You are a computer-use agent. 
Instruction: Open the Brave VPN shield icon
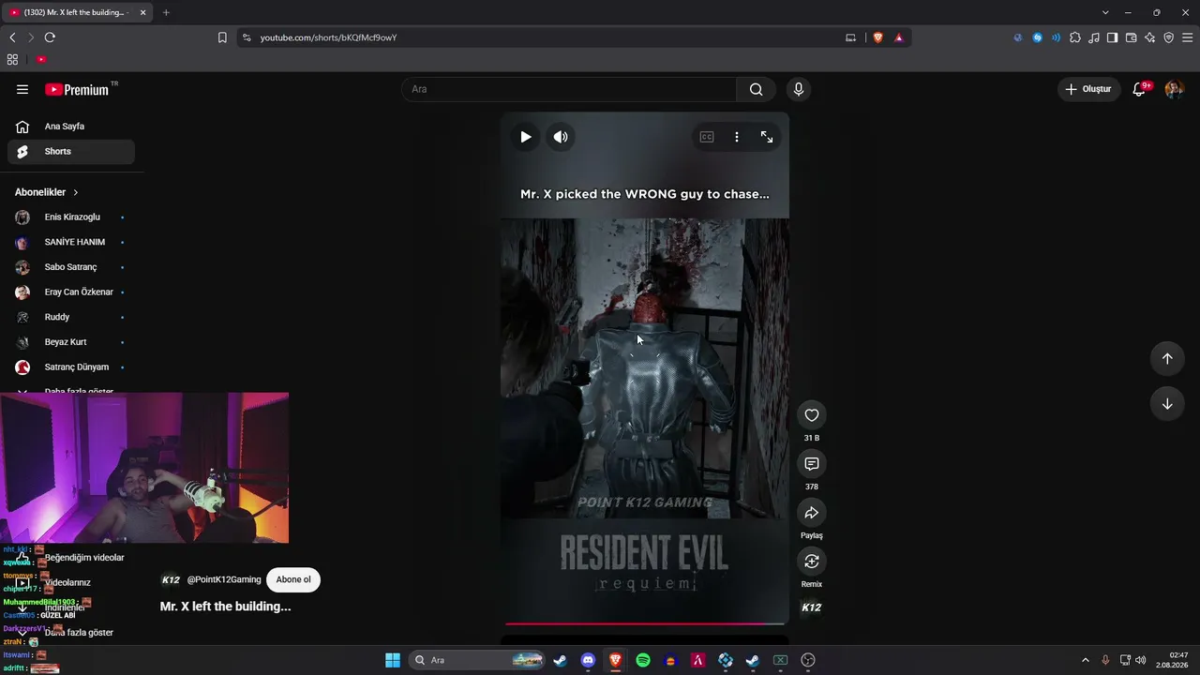(1169, 37)
